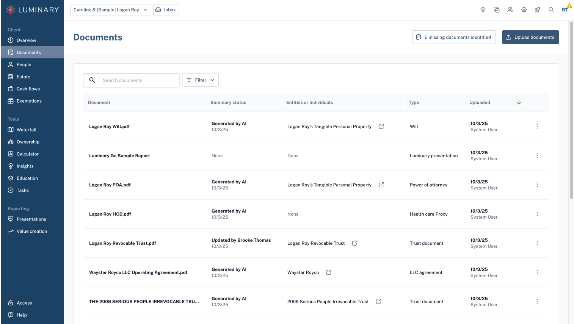Focus the Search documents field
The width and height of the screenshot is (574, 324).
tap(131, 80)
